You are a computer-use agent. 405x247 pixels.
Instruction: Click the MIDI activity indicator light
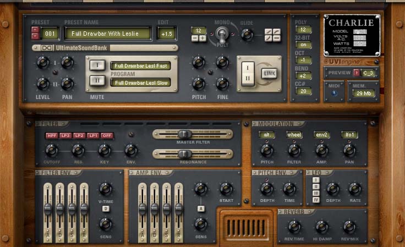(334, 93)
